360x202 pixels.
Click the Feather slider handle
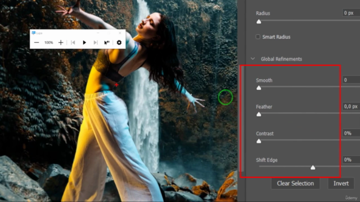click(259, 114)
